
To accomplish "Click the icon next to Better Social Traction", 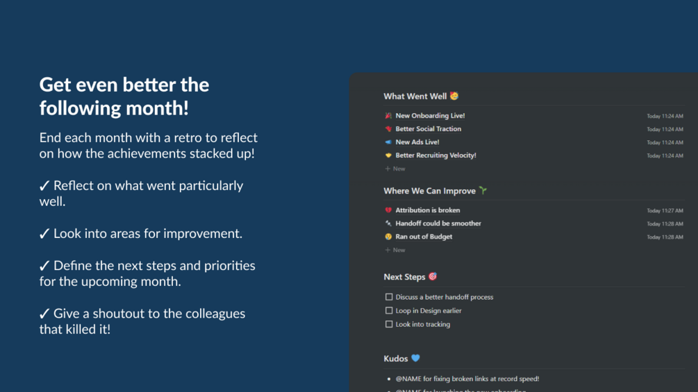I will coord(388,129).
